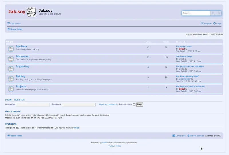
Task: View latest post icon in Site Meta row
Action: point(187,49)
